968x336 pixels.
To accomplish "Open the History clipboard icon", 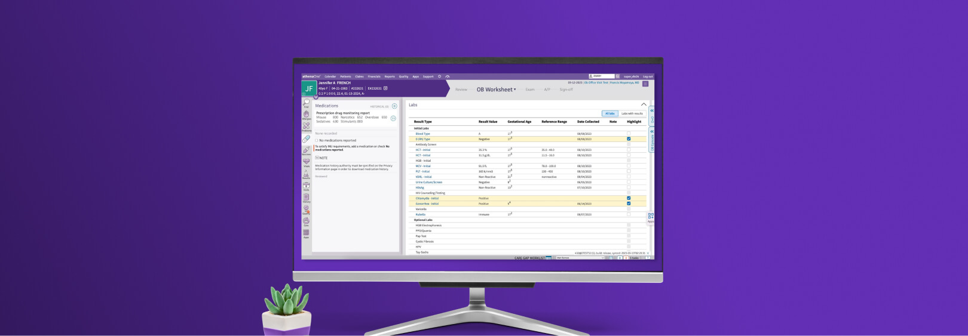I will pos(306,198).
